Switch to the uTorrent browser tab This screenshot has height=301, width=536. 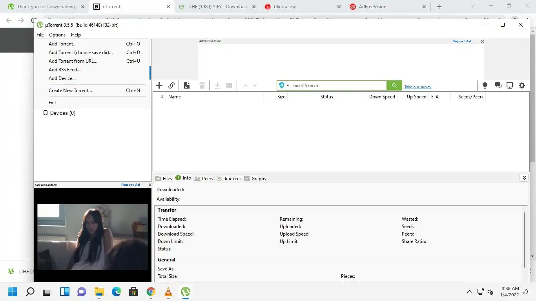click(x=131, y=7)
